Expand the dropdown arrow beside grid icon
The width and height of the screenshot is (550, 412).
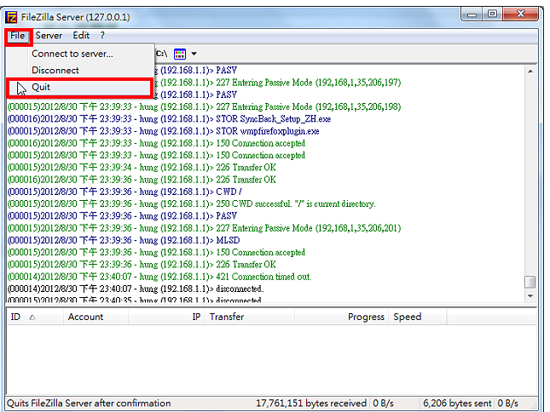click(x=194, y=54)
